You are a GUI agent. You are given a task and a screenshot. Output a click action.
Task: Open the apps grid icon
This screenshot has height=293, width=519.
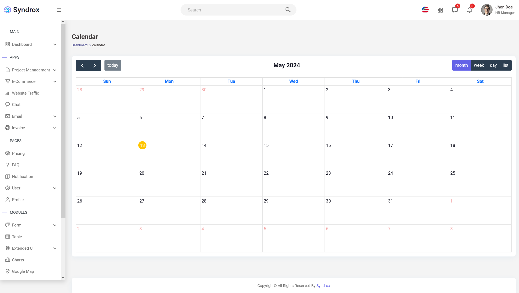coord(440,10)
